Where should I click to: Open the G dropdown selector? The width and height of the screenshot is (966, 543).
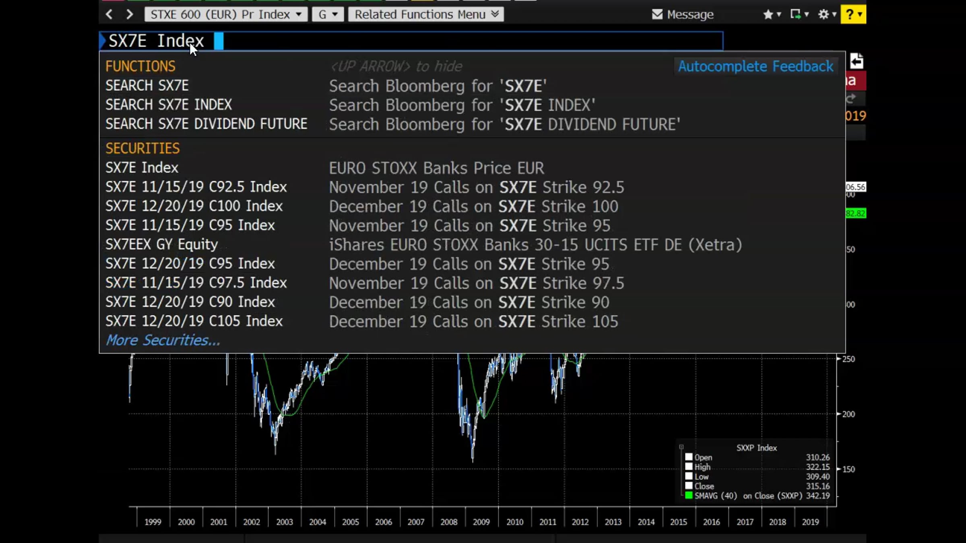328,14
